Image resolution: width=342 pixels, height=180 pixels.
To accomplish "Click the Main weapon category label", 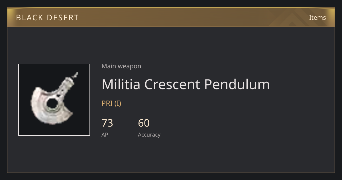I will coord(121,66).
